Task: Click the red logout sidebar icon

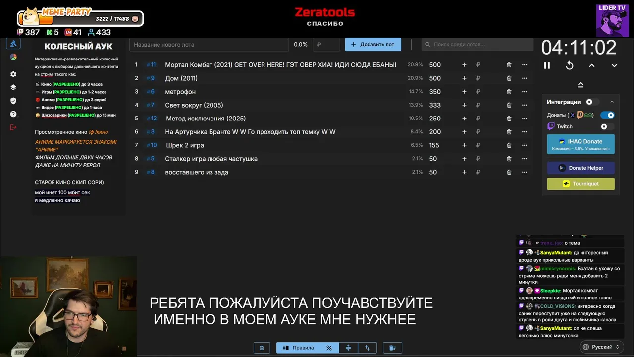Action: click(13, 127)
